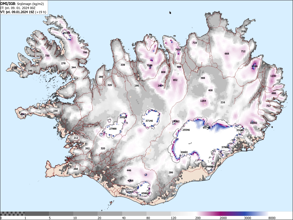Click the 37868 glacier label
The height and width of the screenshot is (220, 293).
225,147
